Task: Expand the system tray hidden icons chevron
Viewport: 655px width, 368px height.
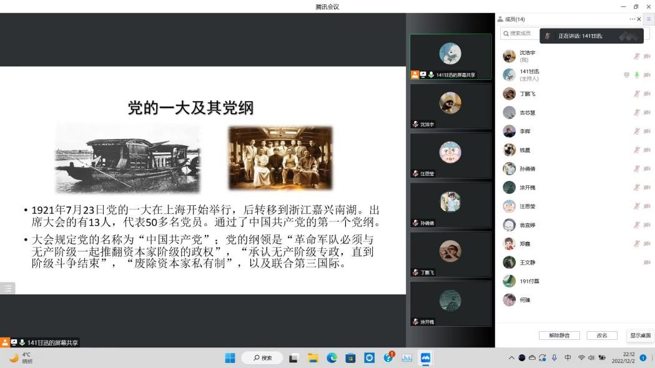Action: (x=511, y=358)
